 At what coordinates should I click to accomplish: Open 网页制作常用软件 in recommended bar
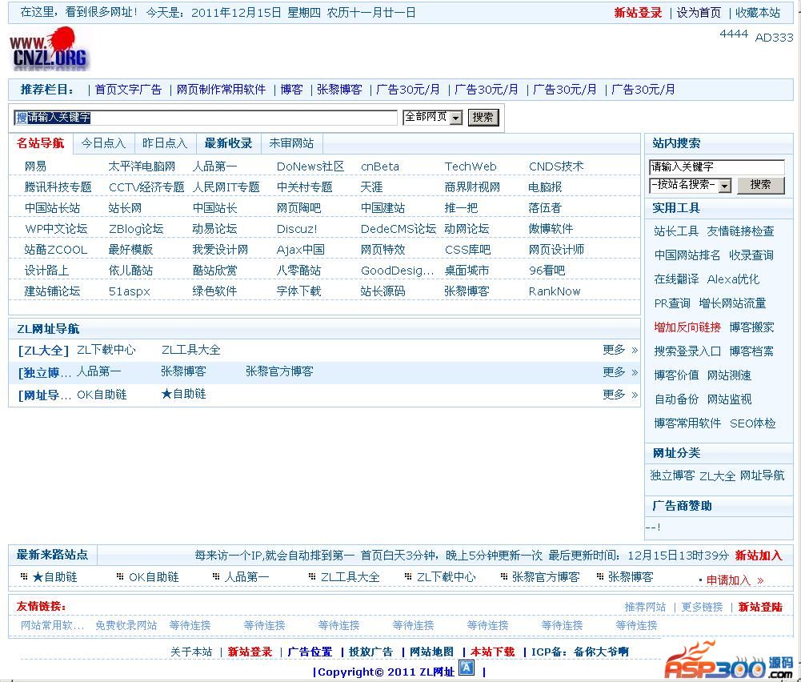221,90
